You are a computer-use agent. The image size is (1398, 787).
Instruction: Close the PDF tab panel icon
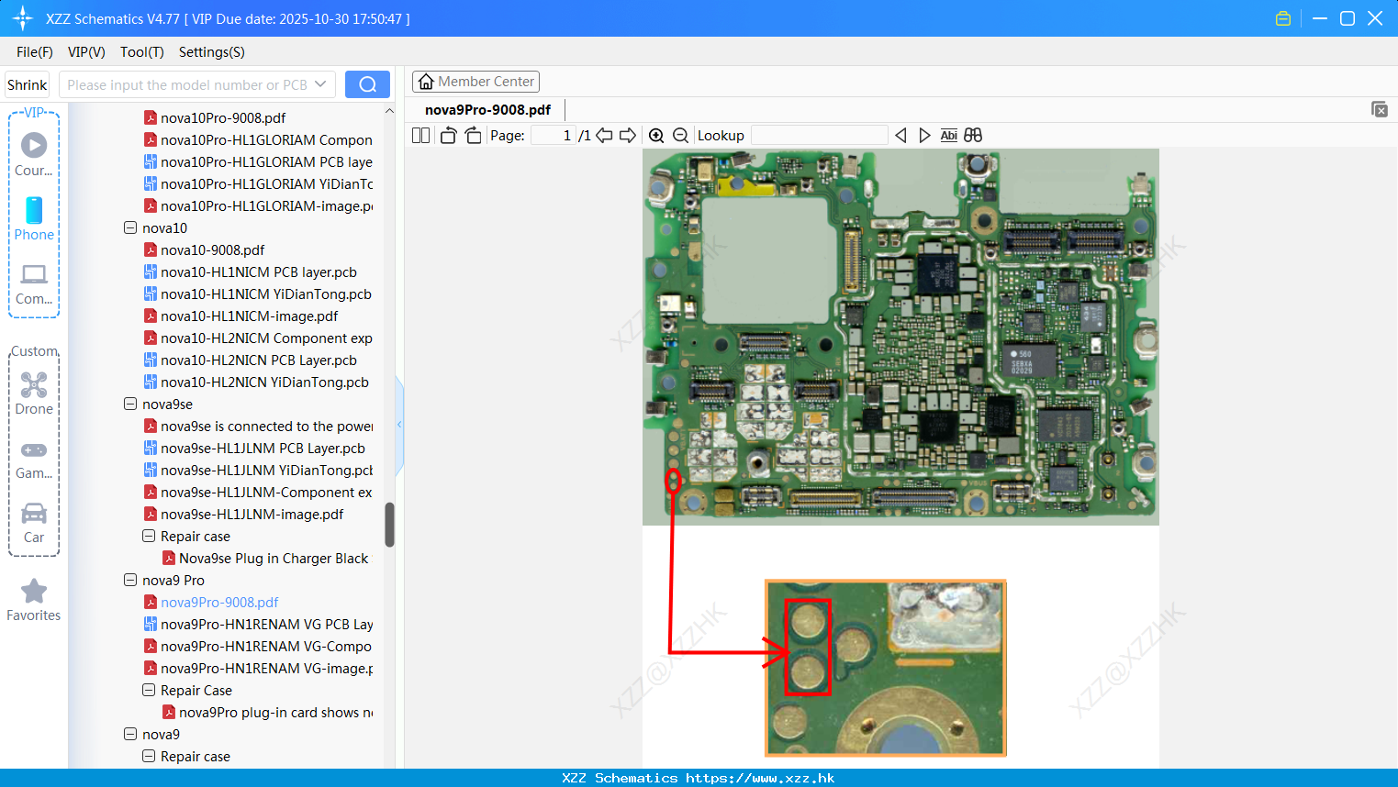tap(1380, 109)
